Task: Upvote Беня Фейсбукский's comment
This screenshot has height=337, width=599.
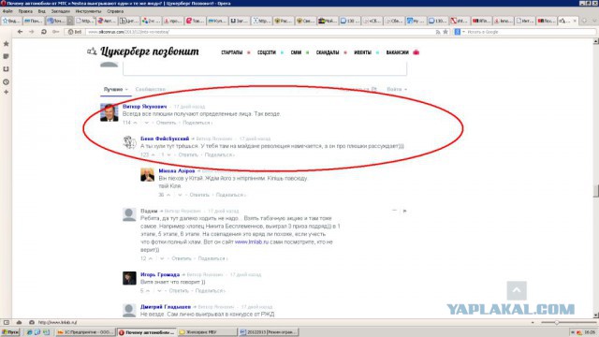Action: [153, 154]
